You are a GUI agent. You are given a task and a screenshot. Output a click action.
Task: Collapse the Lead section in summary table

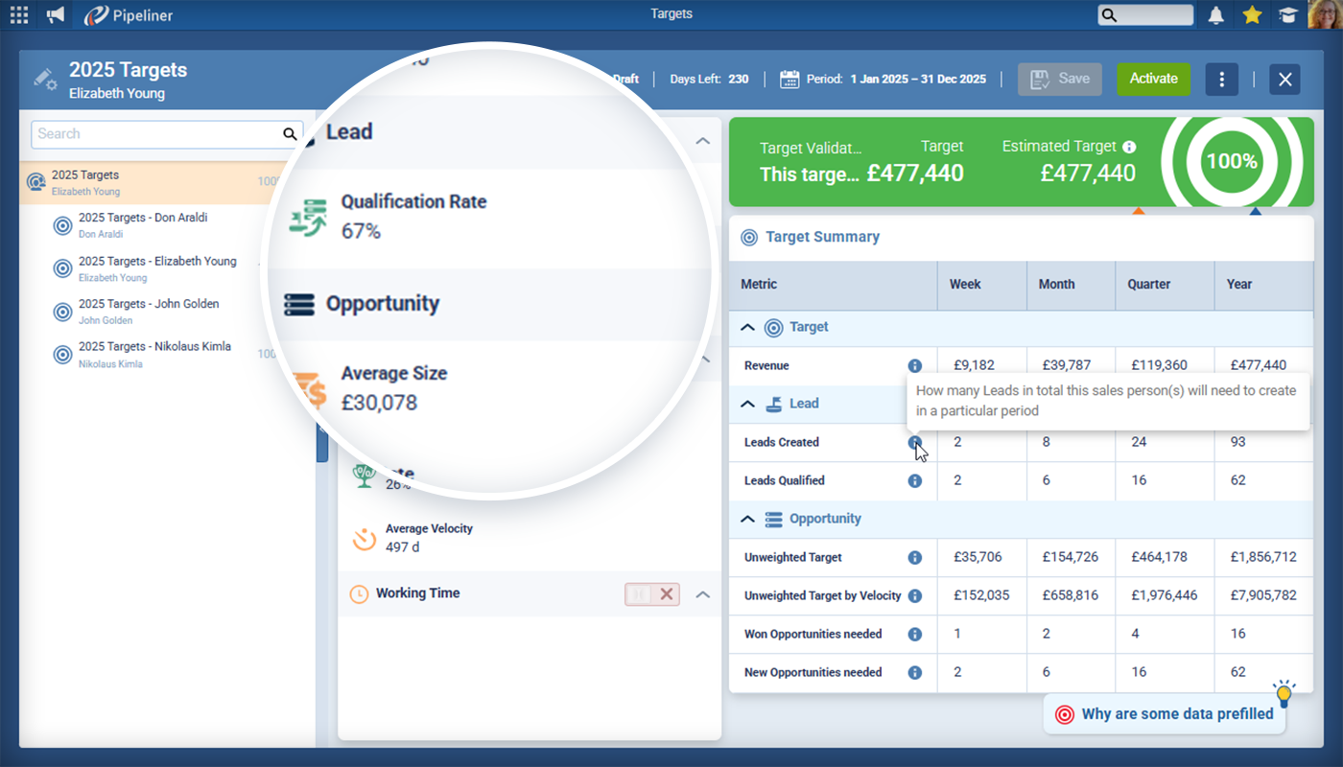pos(747,404)
